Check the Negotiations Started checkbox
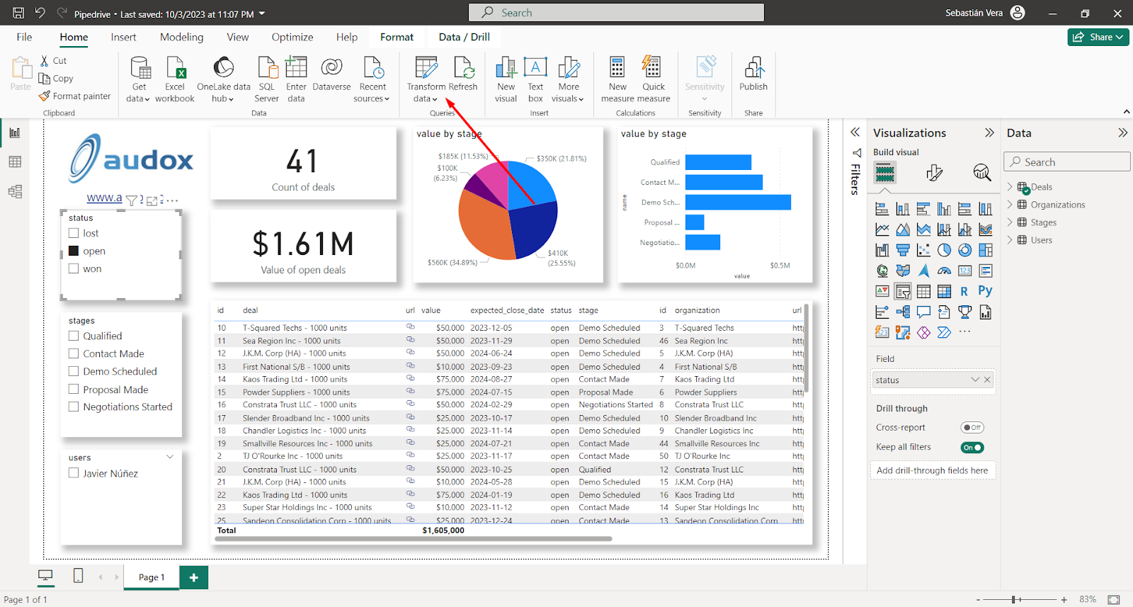This screenshot has height=607, width=1133. click(74, 407)
